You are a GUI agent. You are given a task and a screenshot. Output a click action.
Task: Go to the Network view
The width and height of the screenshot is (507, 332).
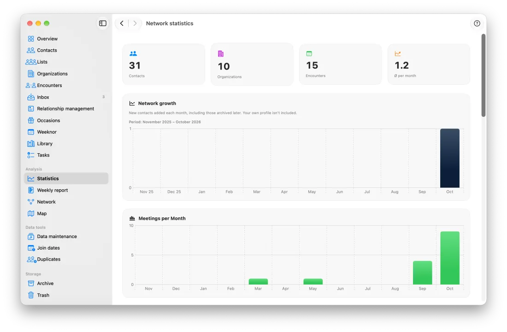(x=66, y=202)
